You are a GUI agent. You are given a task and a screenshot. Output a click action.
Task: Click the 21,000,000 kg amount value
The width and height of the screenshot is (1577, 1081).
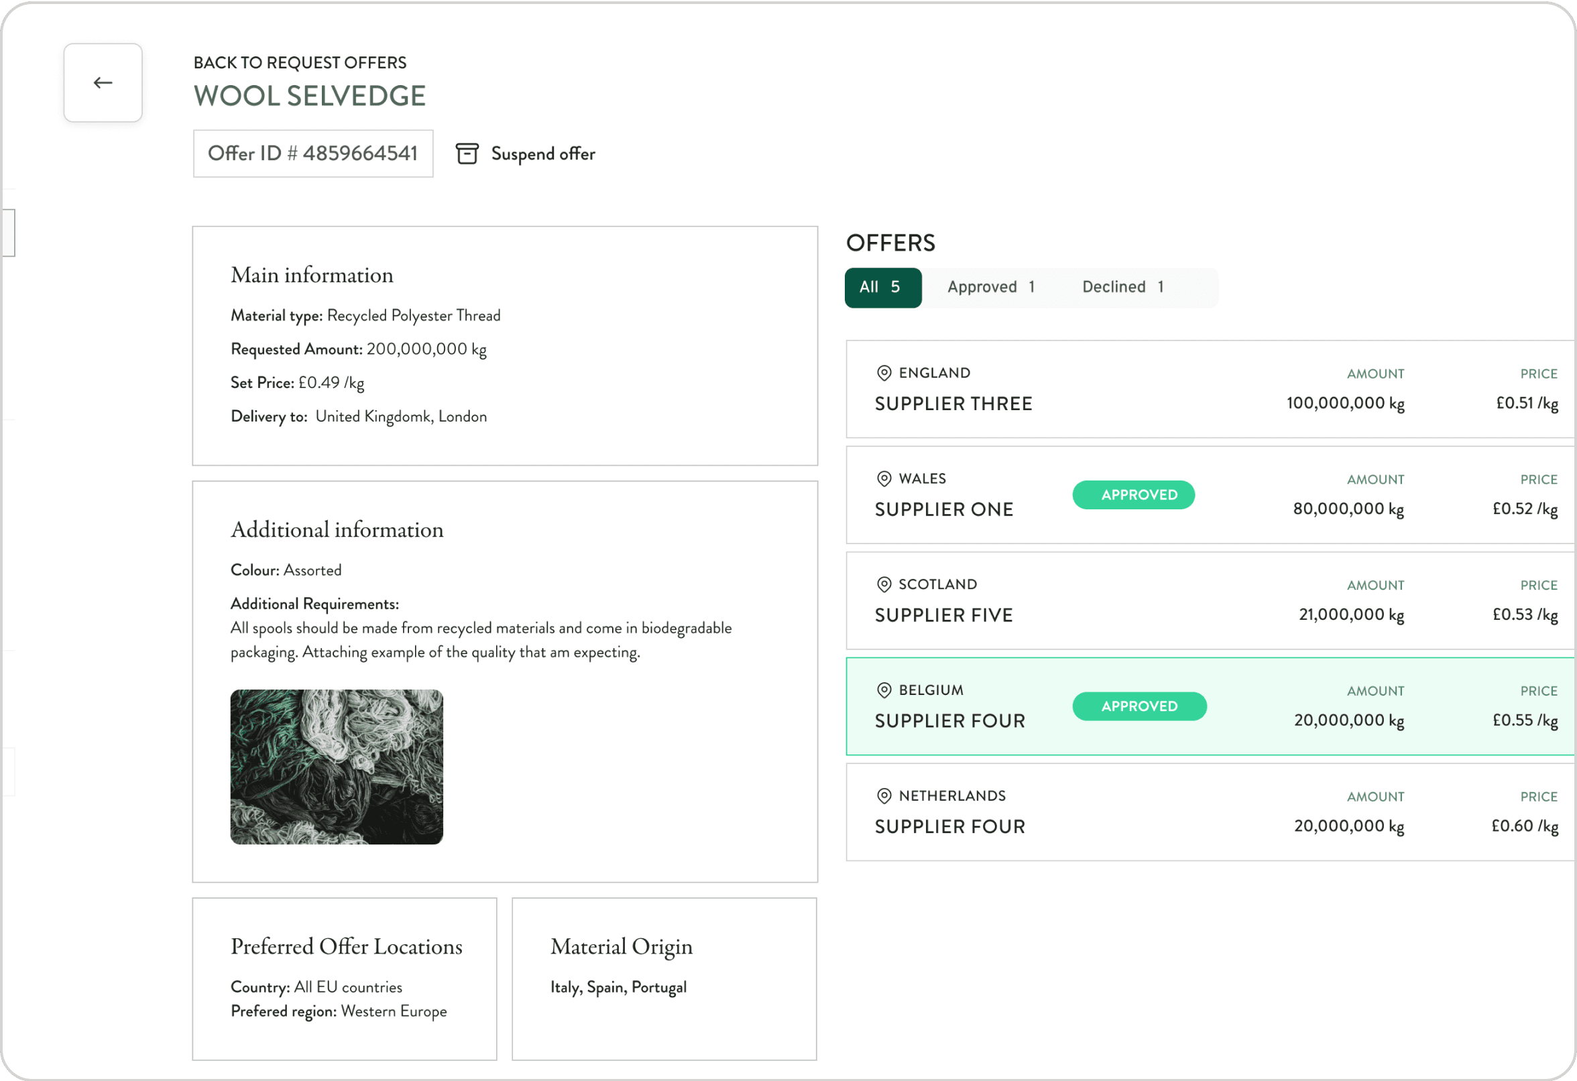(1352, 615)
